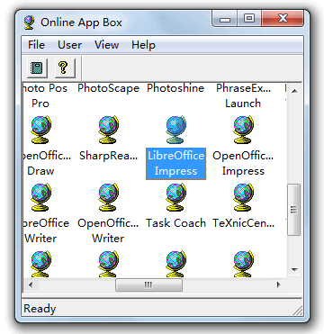The width and height of the screenshot is (324, 334).
Task: Close the Online App Box window
Action: point(283,19)
